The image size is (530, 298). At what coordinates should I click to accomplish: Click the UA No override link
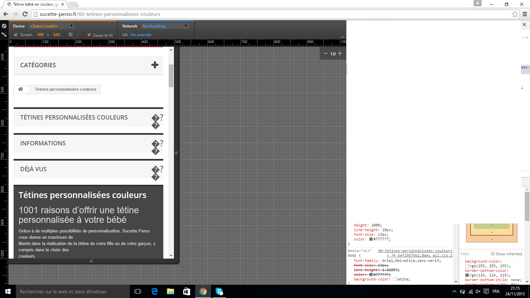[141, 35]
